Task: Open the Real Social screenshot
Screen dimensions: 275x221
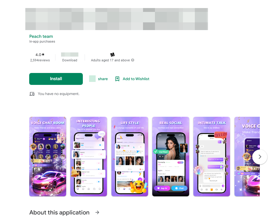Action: [x=171, y=156]
